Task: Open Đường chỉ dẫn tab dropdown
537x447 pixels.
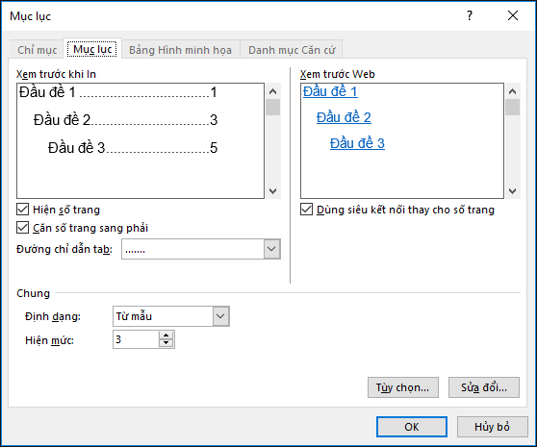Action: (272, 249)
